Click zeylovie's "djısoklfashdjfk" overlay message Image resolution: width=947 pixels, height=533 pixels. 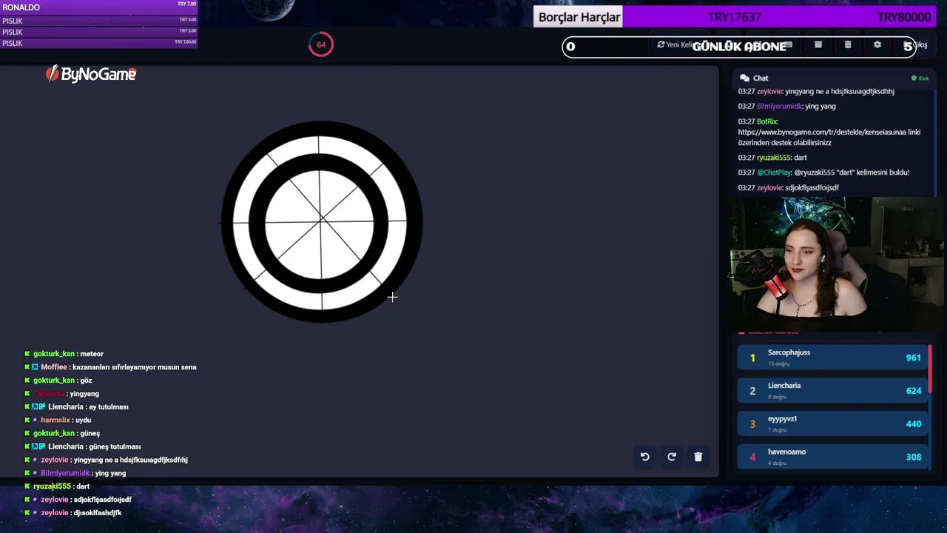tap(73, 513)
